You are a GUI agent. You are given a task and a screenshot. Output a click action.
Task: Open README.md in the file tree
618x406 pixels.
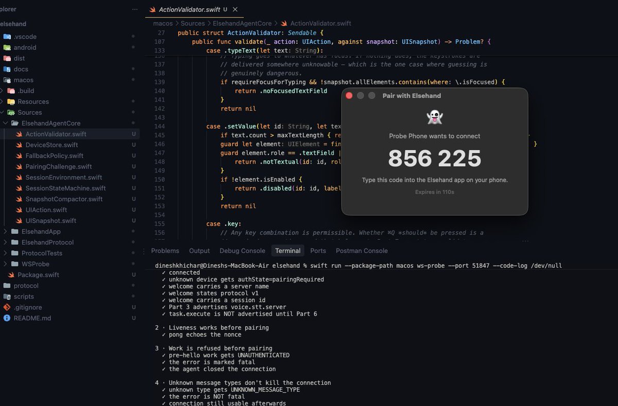pyautogui.click(x=32, y=318)
